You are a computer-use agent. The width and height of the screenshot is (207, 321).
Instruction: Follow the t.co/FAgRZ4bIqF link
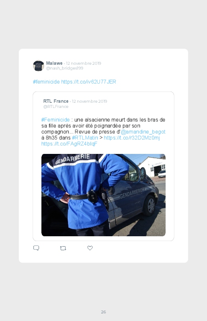coord(69,144)
